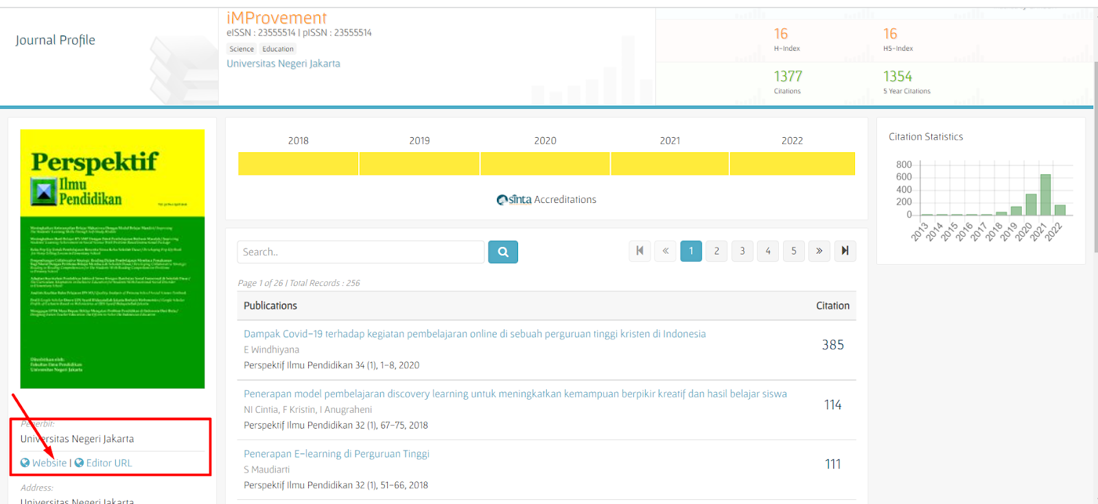Click the Publications column header
The height and width of the screenshot is (504, 1098).
(x=270, y=306)
